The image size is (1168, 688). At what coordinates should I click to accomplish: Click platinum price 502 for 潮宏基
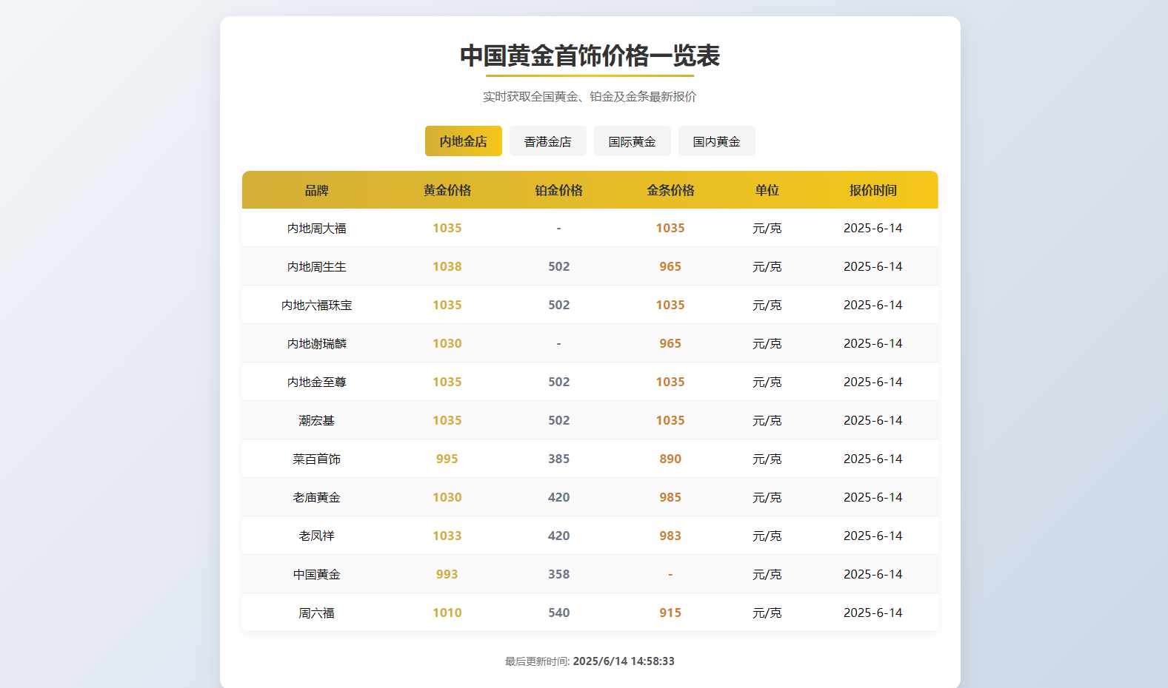559,420
